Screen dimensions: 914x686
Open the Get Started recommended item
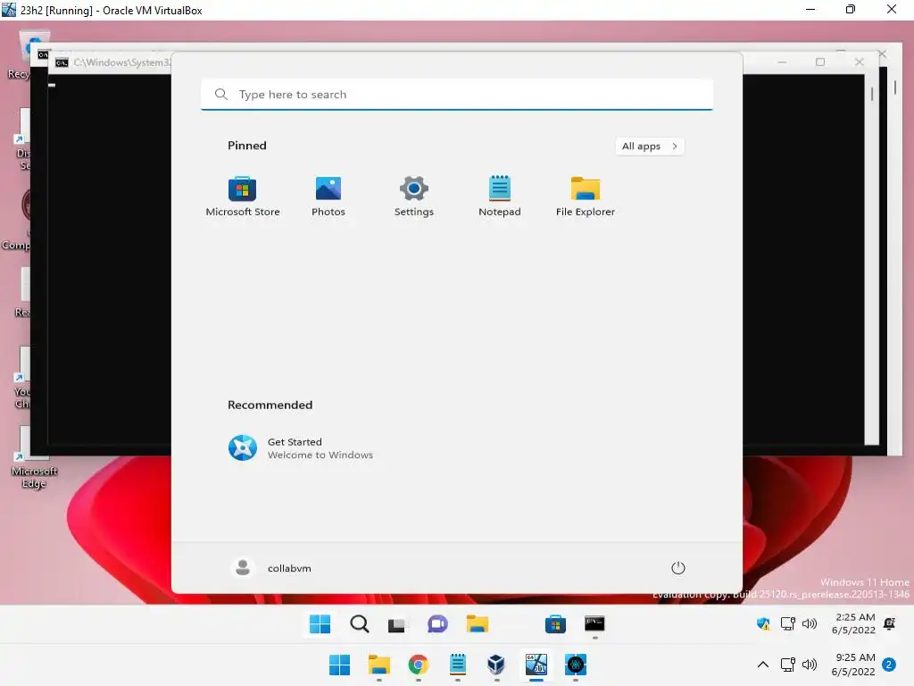click(301, 448)
